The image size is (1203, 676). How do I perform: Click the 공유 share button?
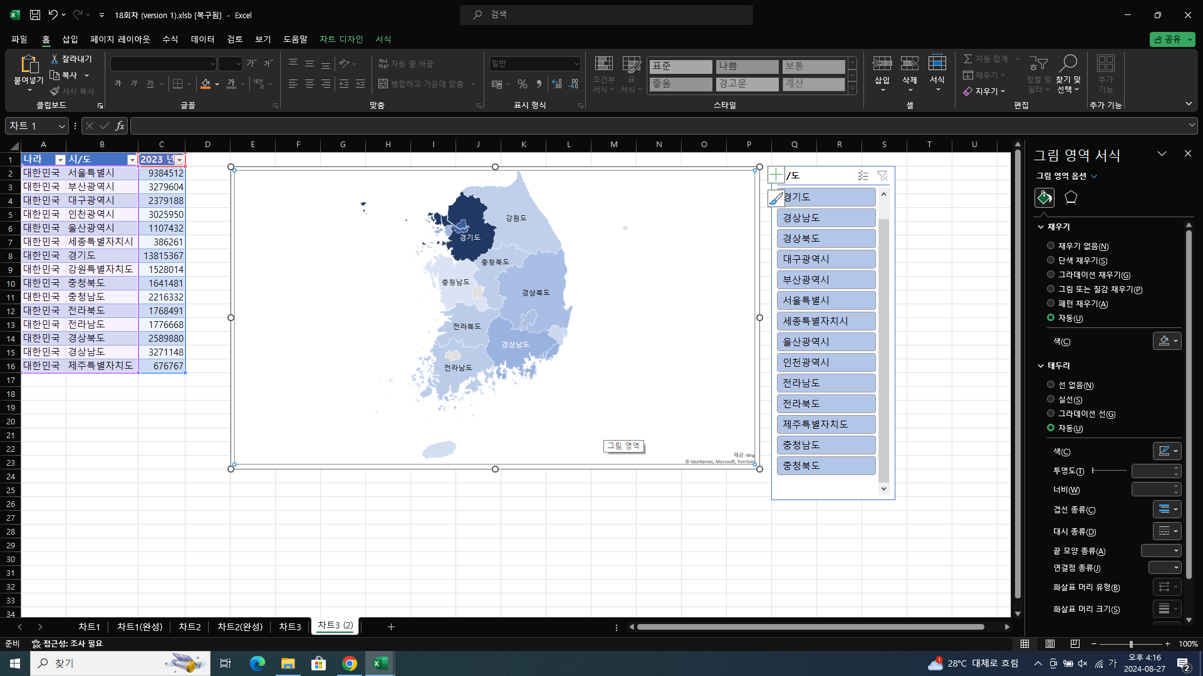(1172, 39)
